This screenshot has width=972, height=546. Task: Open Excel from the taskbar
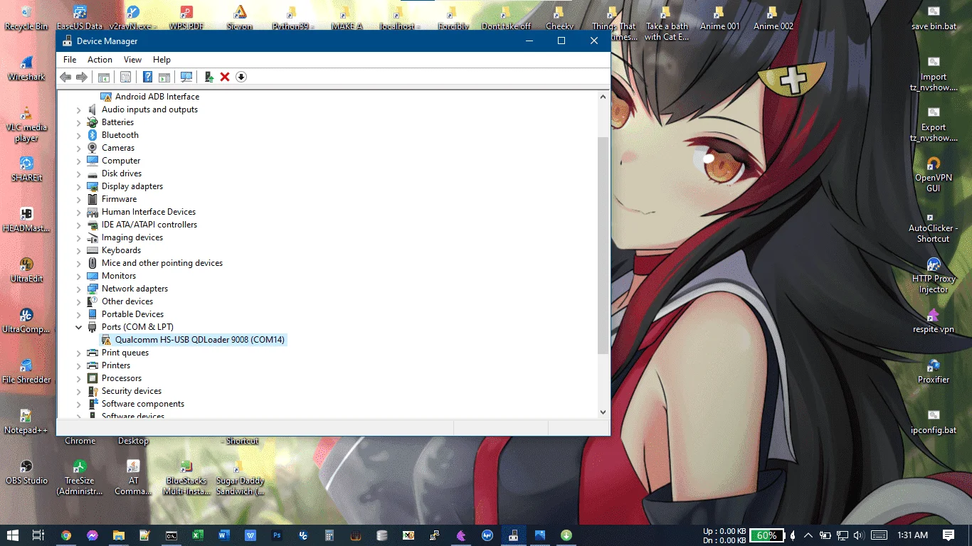tap(198, 535)
